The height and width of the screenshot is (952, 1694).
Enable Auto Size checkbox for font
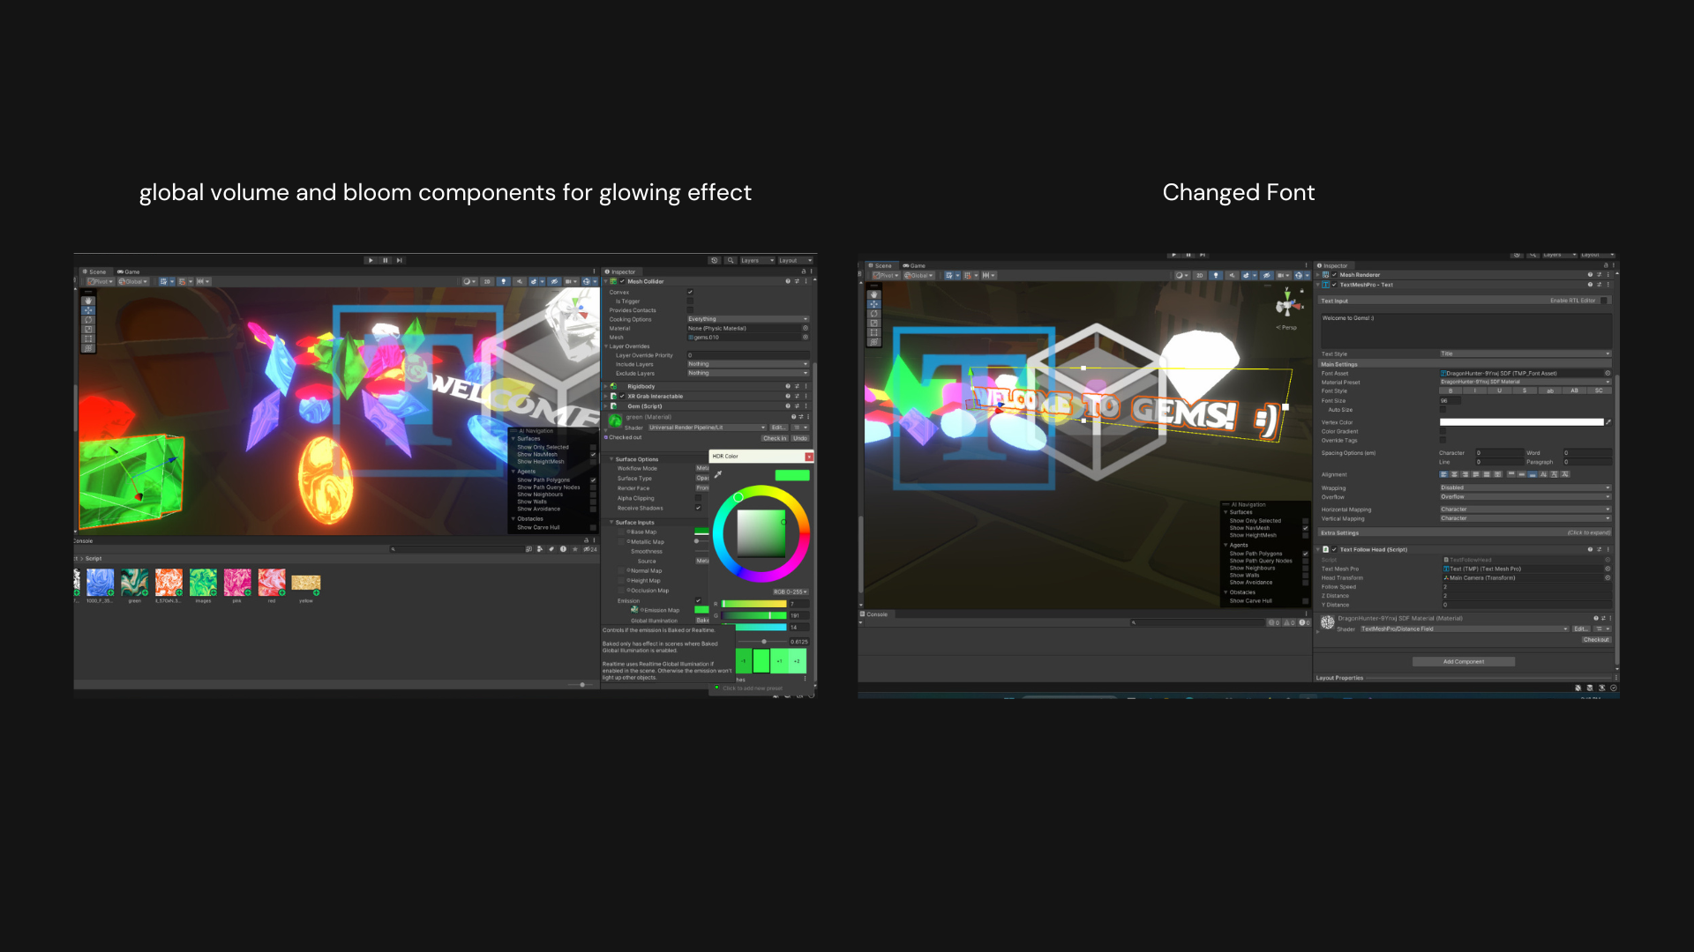(1443, 410)
